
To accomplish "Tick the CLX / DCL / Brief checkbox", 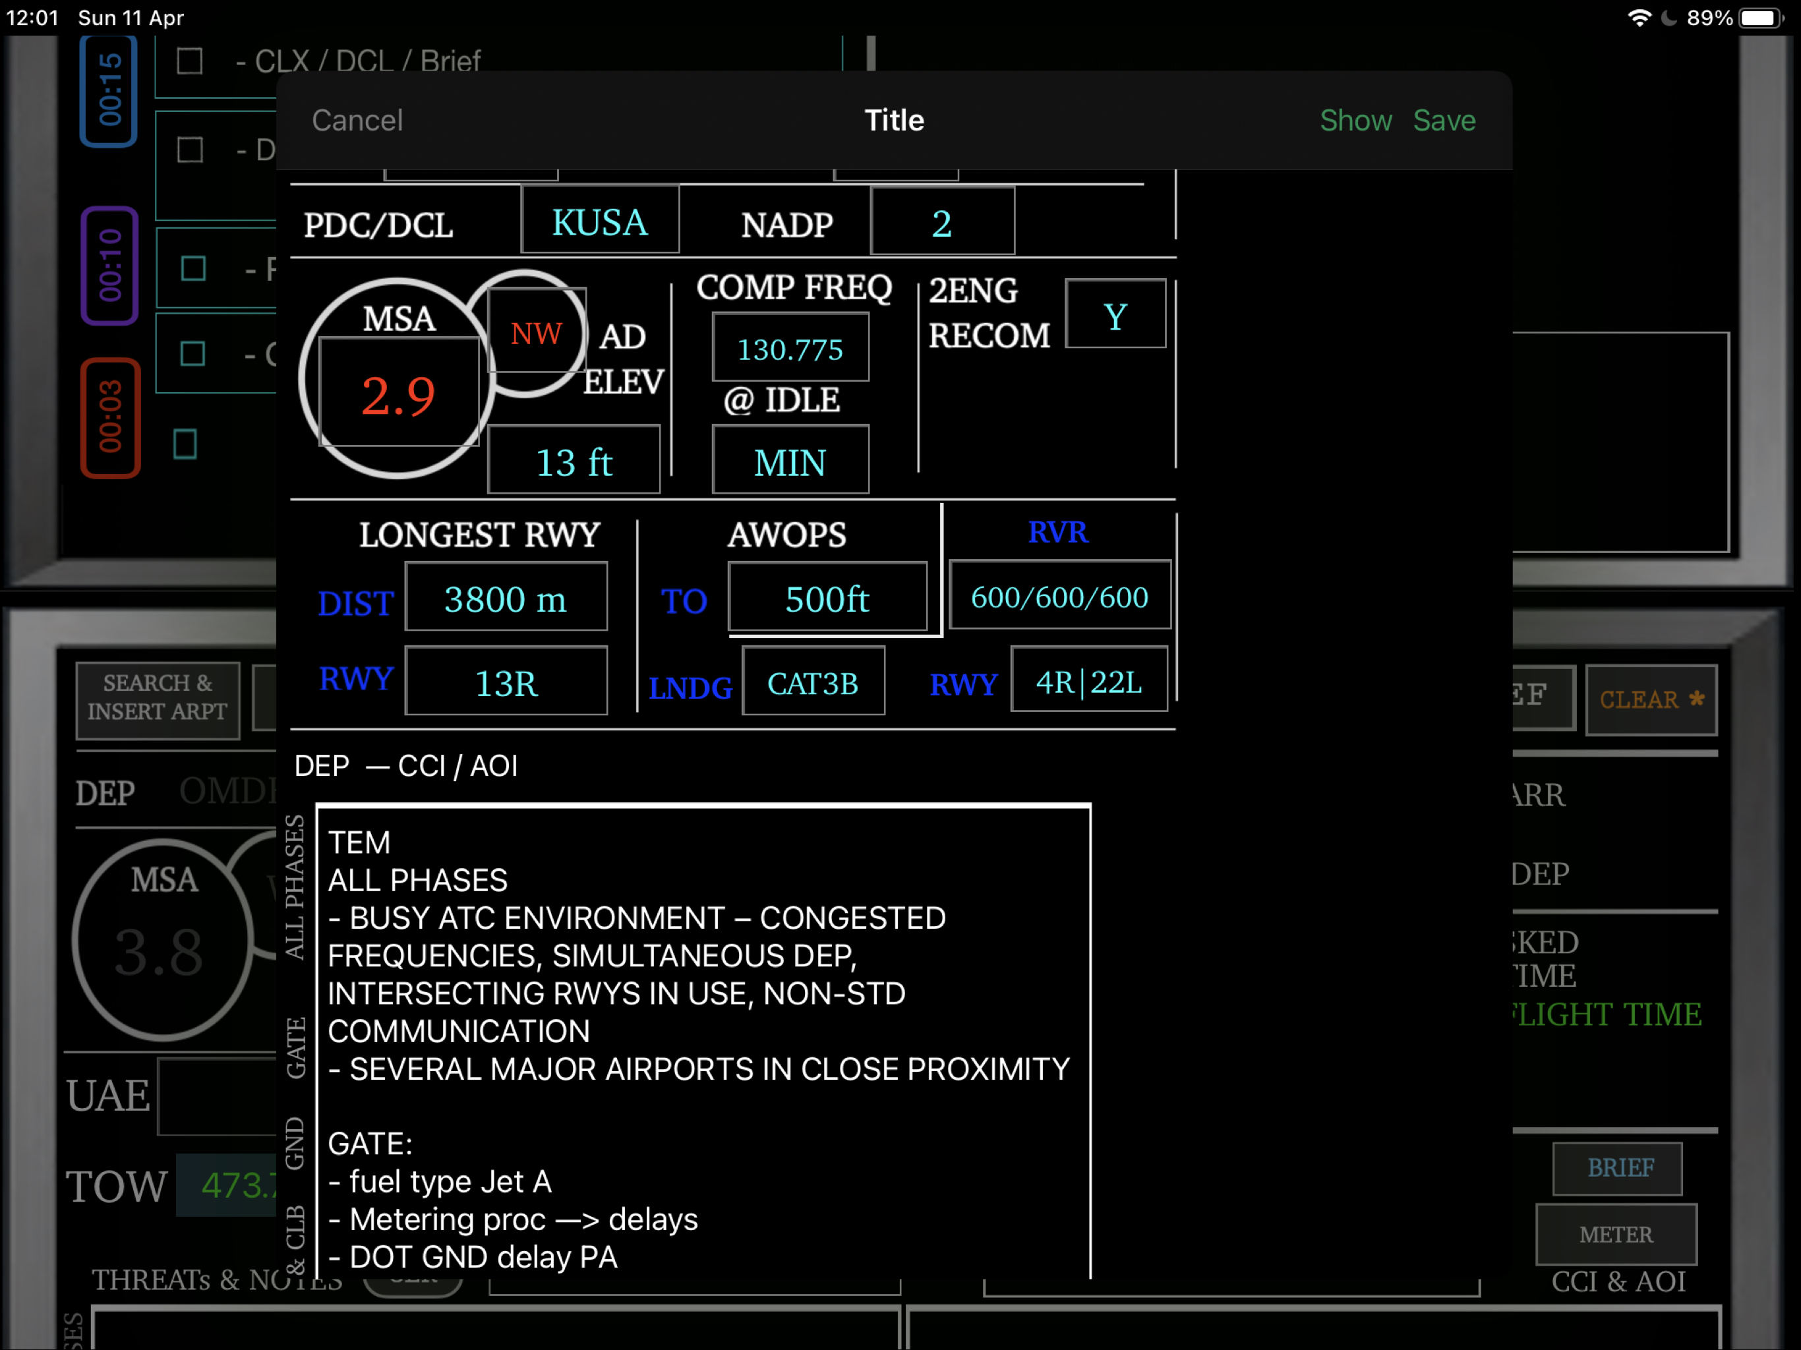I will [x=190, y=61].
